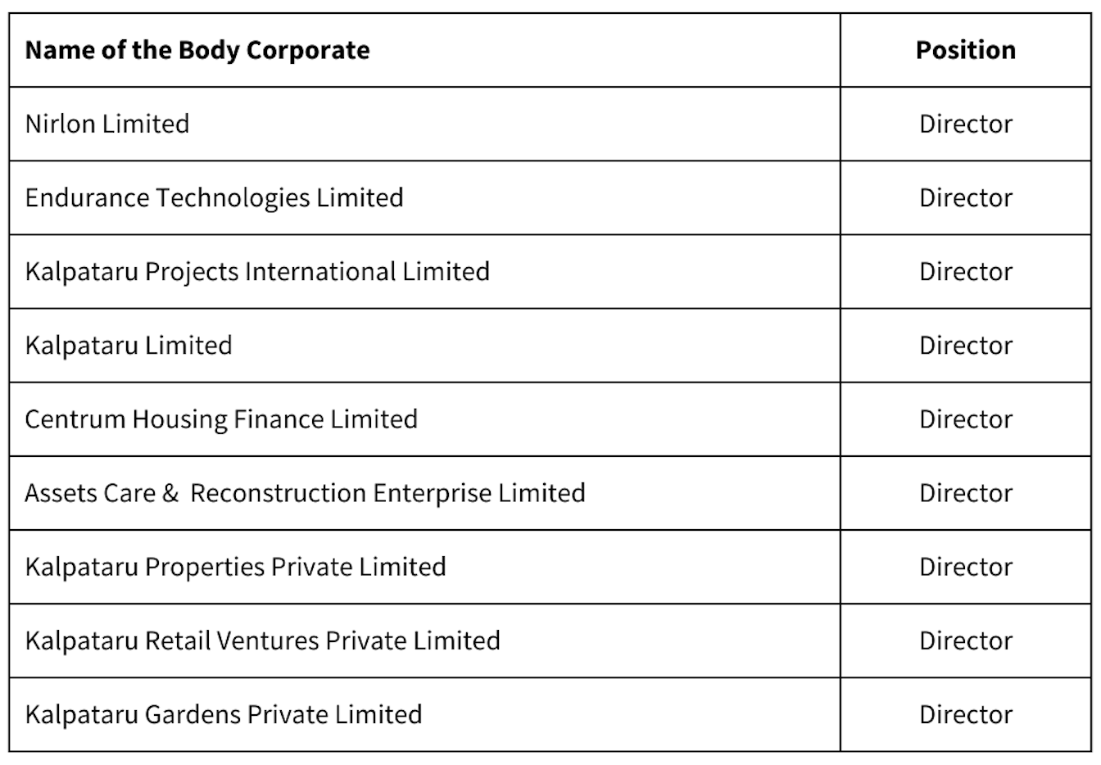The image size is (1101, 765).
Task: Click Director position for Nirlon Limited
Action: click(965, 124)
